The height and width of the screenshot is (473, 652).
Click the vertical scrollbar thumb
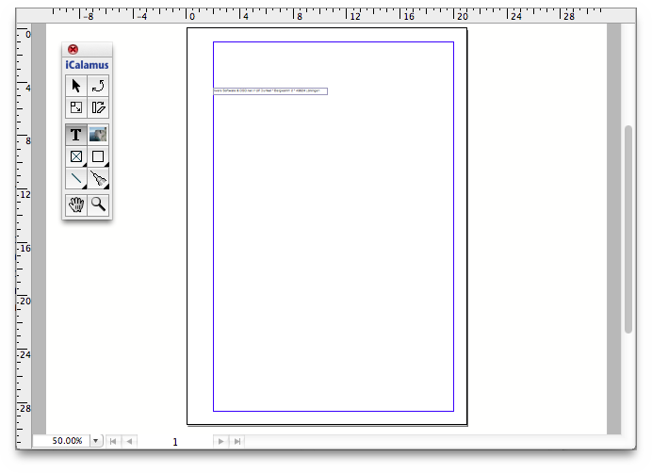(x=628, y=229)
